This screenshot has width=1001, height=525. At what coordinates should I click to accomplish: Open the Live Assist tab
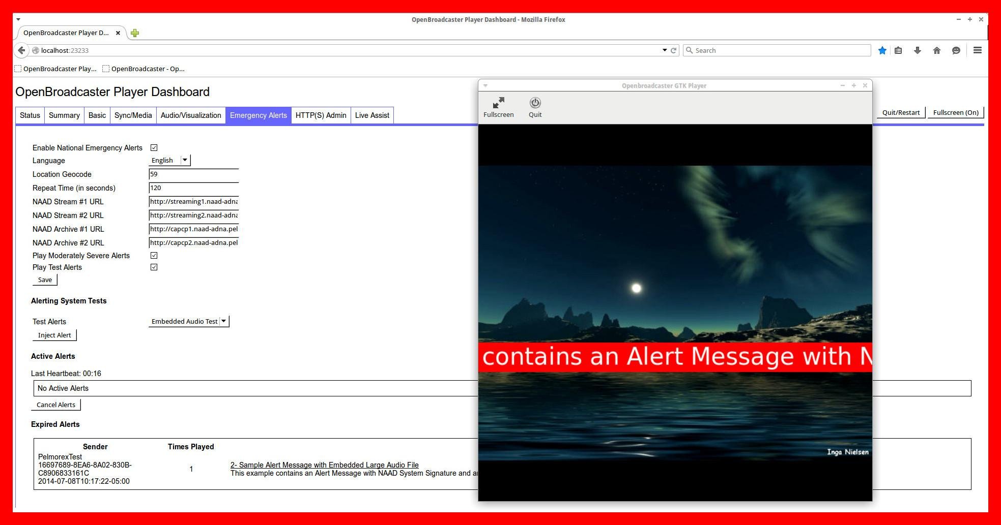point(371,115)
